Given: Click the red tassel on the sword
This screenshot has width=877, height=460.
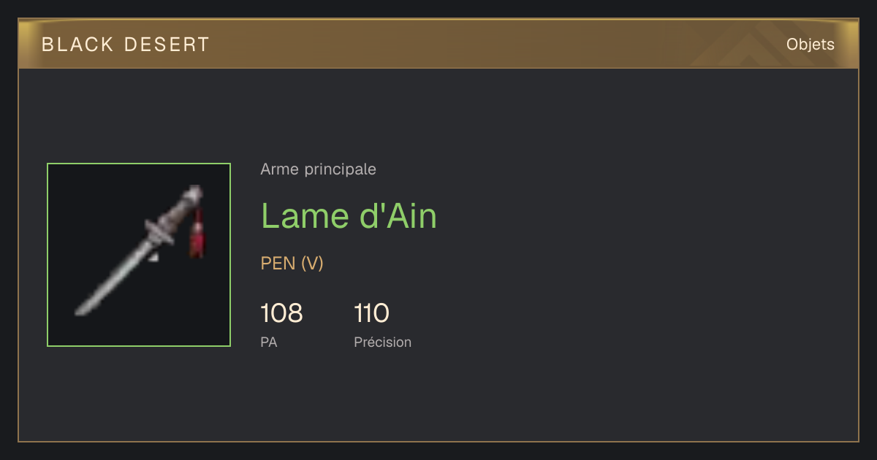Looking at the screenshot, I should point(197,234).
